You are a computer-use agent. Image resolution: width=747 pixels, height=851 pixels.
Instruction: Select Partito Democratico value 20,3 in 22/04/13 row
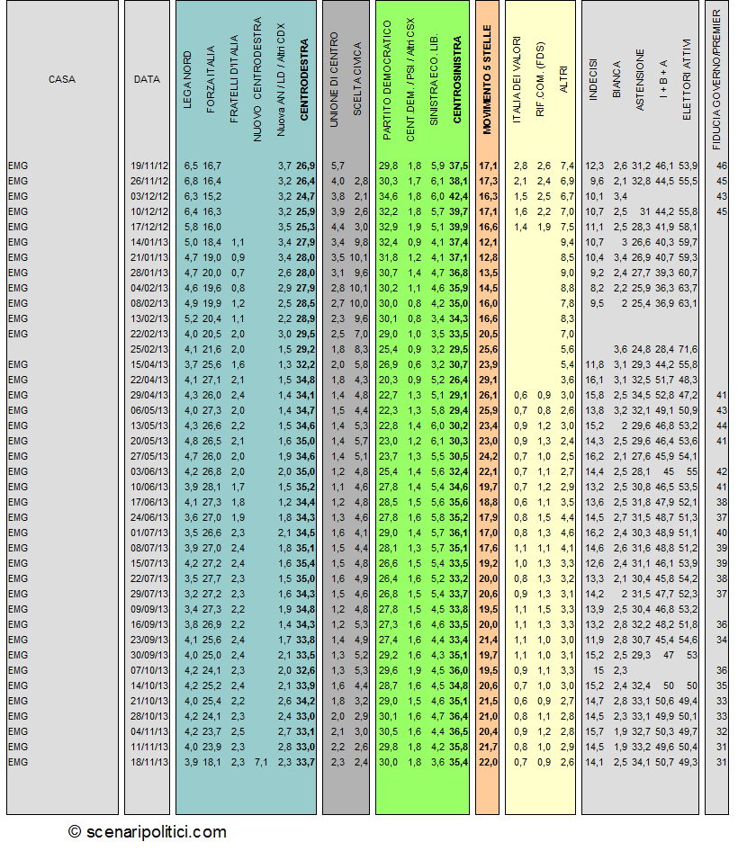[x=388, y=380]
